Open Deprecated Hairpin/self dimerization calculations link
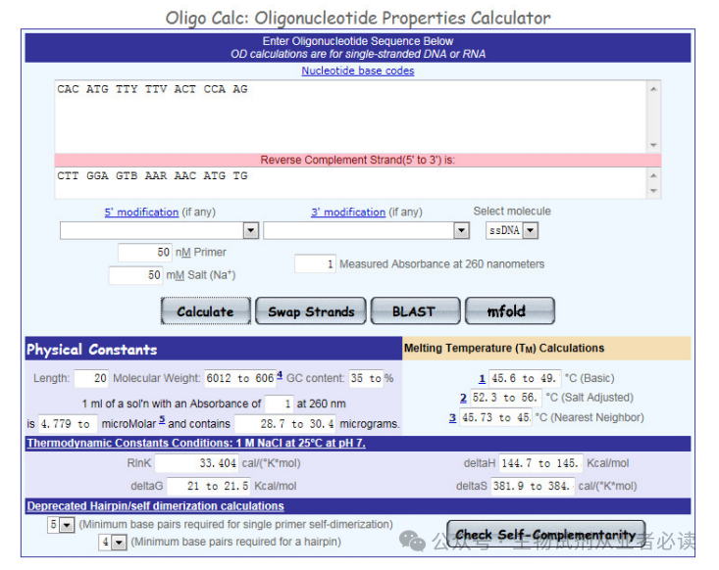The image size is (719, 570). [155, 506]
